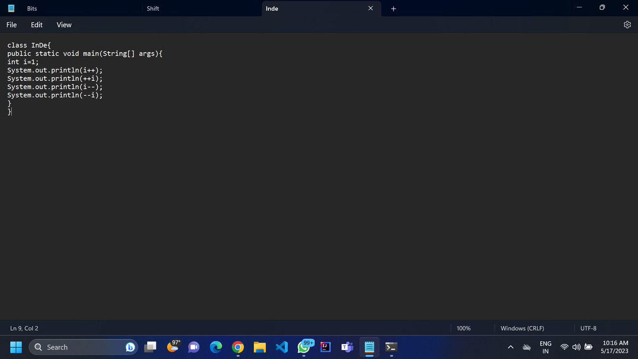This screenshot has height=359, width=638.
Task: Add a new Notepad tab
Action: click(393, 9)
